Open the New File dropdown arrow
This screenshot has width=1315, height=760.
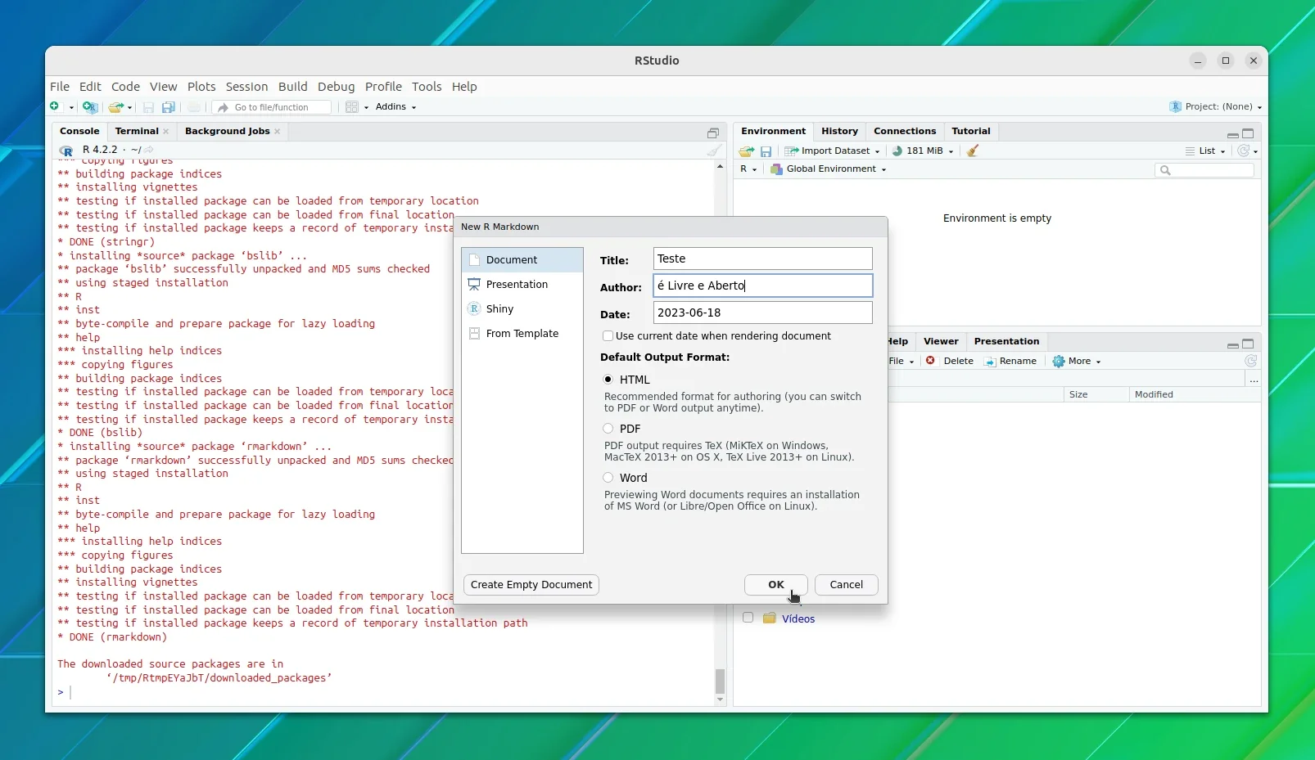72,108
